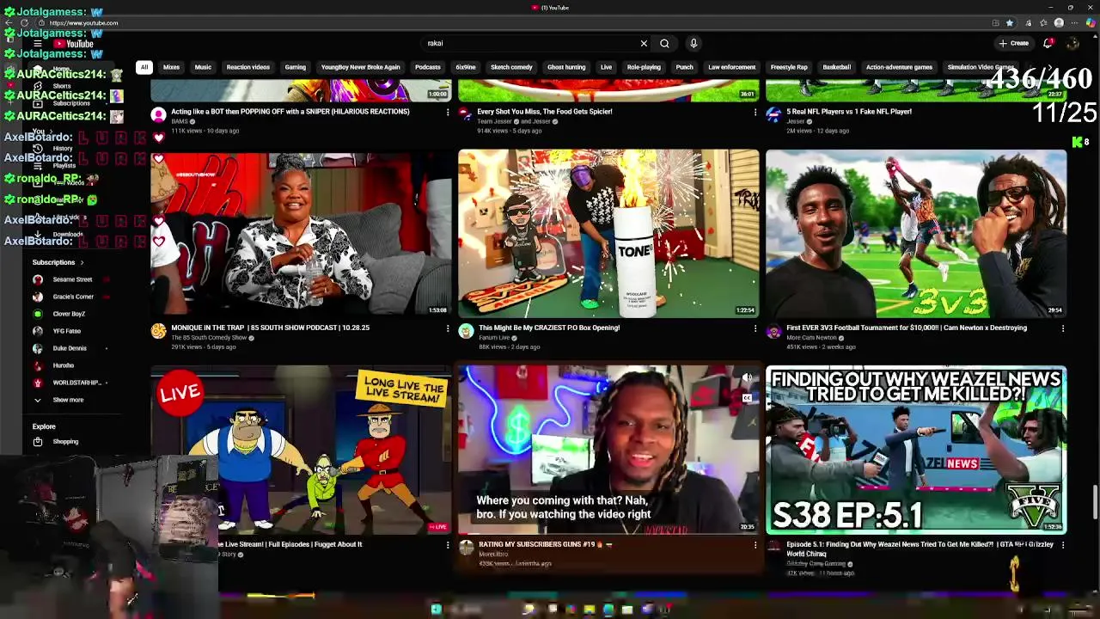Open the 85 South Show channel avatar
This screenshot has height=619, width=1100.
[158, 331]
